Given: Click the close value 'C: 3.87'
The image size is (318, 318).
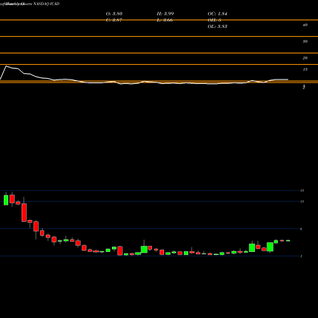Looking at the screenshot, I should click(114, 20).
